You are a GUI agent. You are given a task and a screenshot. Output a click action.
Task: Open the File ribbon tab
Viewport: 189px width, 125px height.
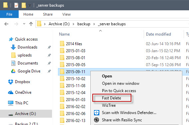pos(9,14)
